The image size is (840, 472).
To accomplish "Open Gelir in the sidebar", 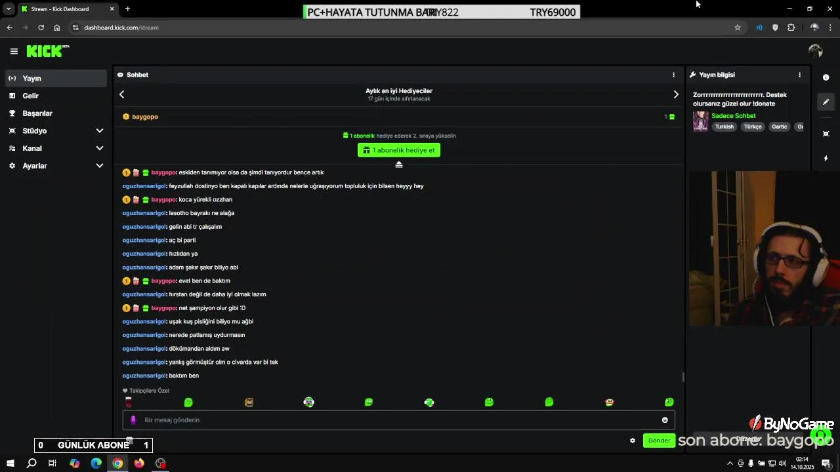I will click(56, 96).
